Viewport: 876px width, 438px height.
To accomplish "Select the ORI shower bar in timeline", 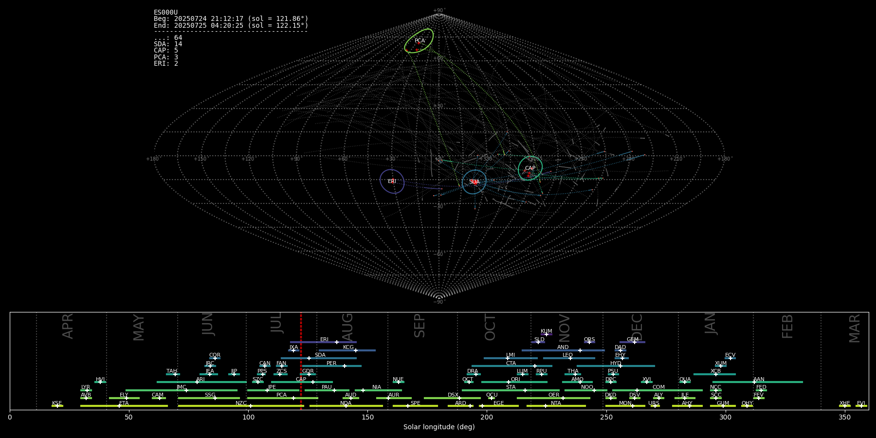I will pos(514,382).
